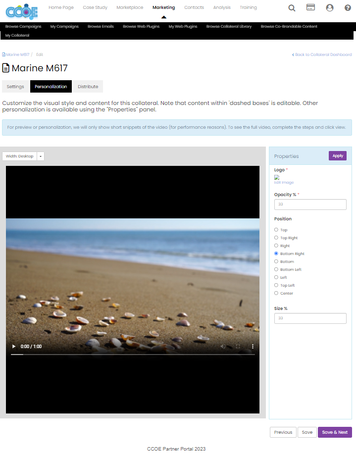Switch to the Settings tab

pyautogui.click(x=15, y=87)
